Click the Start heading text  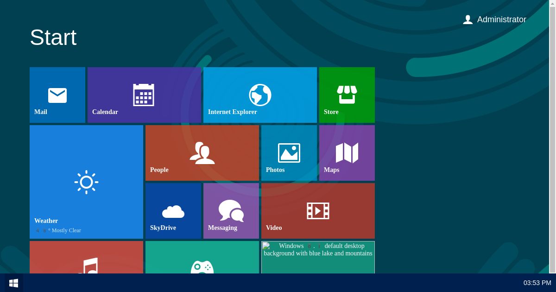point(53,37)
